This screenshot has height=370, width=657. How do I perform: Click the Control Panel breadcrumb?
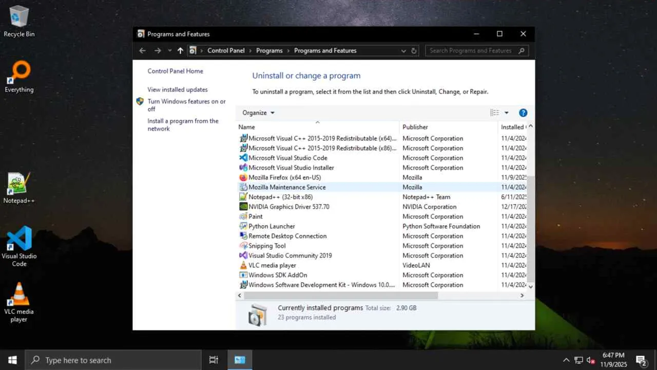[x=226, y=50]
